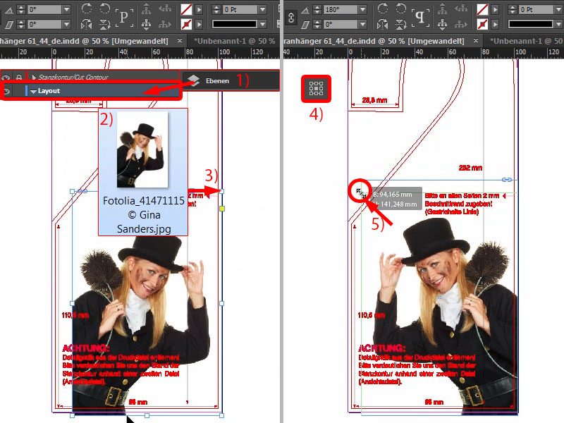Open stroke type dropdown in right screenshot
The height and width of the screenshot is (423, 564).
click(x=558, y=24)
